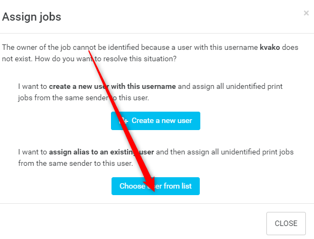Click the Choose user from list button

(x=155, y=186)
